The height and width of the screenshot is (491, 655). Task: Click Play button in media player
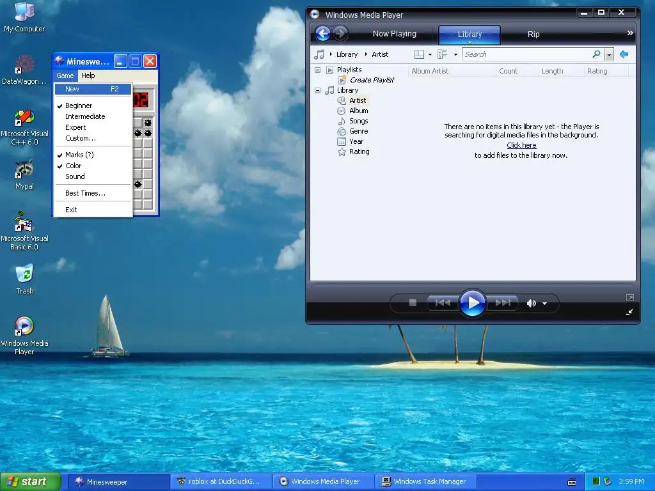(473, 302)
